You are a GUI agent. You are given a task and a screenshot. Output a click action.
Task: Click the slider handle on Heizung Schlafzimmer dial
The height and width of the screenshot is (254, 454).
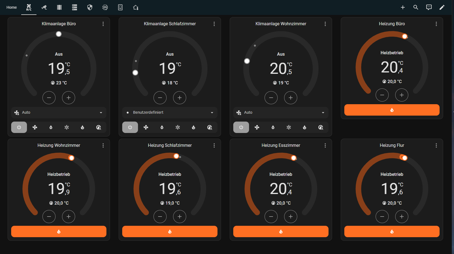[x=176, y=156]
